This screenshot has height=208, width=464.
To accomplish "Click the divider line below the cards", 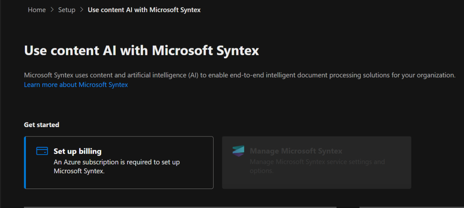I will (181, 207).
